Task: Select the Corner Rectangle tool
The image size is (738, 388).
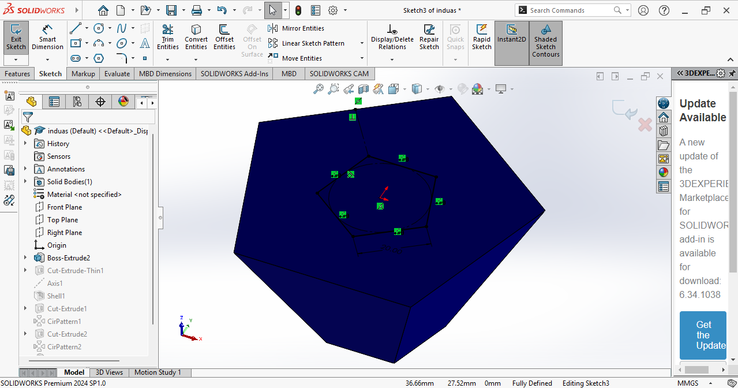Action: 75,43
